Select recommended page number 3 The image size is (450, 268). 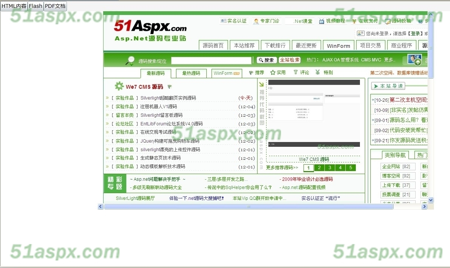click(x=330, y=168)
